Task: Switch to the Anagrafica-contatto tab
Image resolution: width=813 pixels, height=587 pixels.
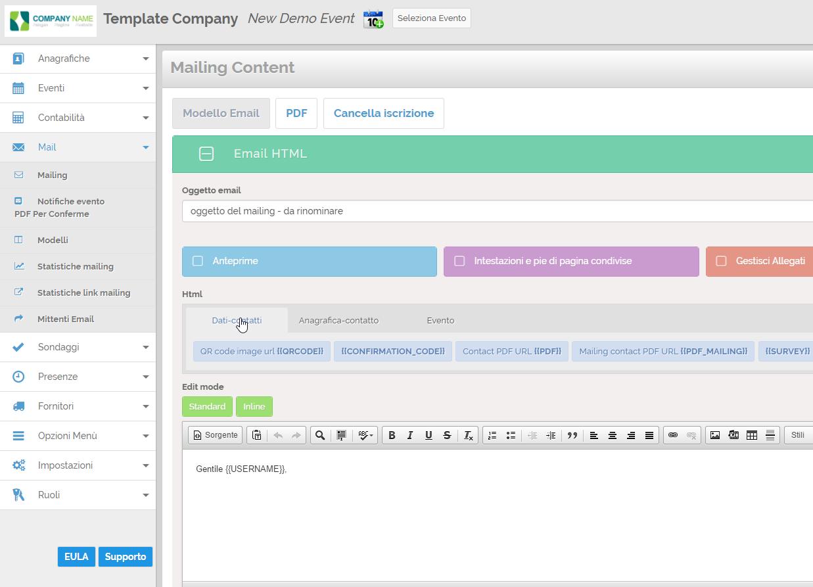Action: [x=338, y=320]
